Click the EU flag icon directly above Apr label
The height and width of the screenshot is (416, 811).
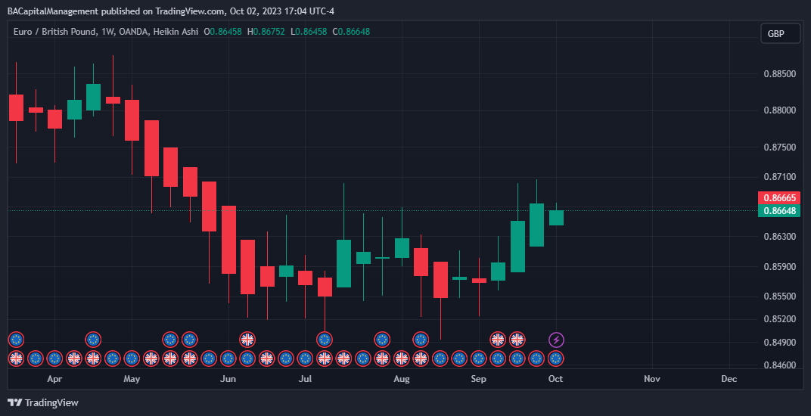coord(54,358)
